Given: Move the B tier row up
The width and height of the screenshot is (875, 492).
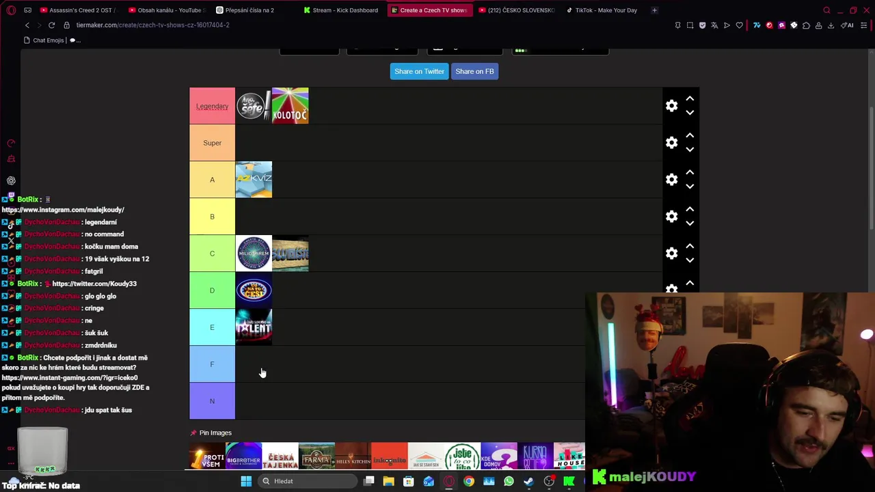Looking at the screenshot, I should tap(690, 210).
